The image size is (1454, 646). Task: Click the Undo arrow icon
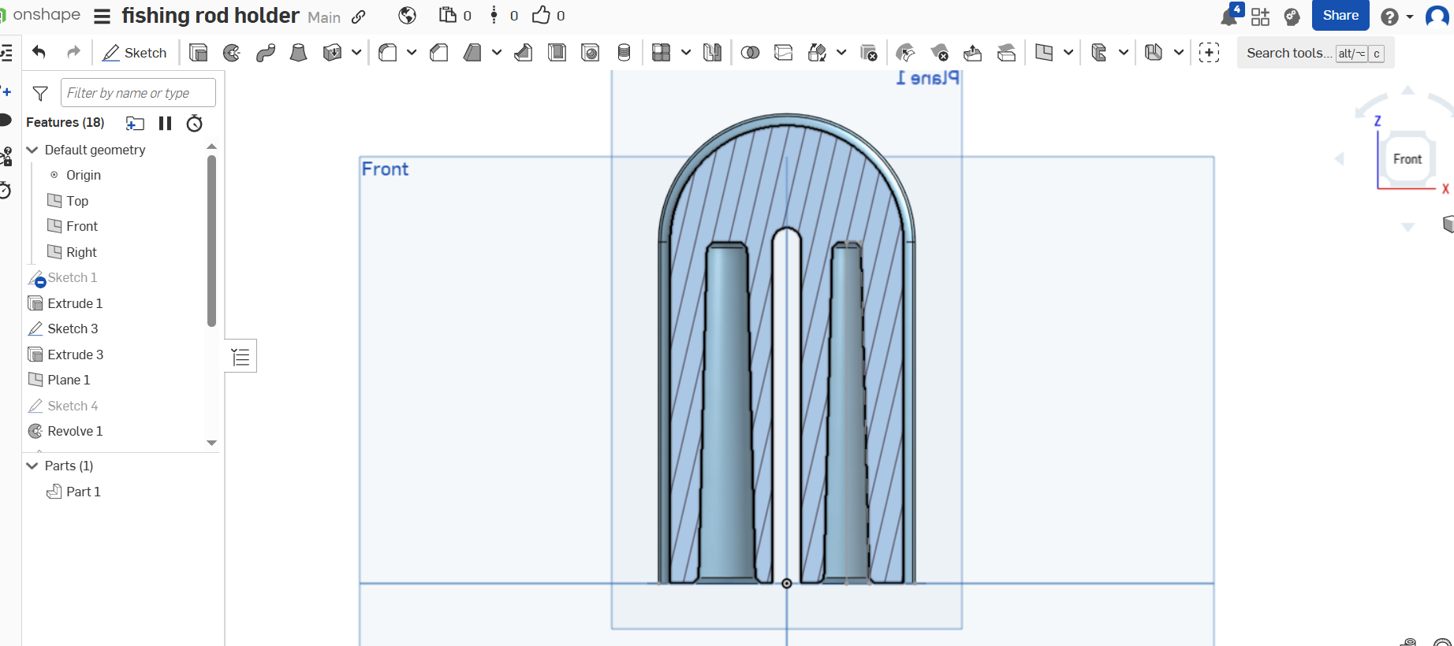click(x=39, y=52)
